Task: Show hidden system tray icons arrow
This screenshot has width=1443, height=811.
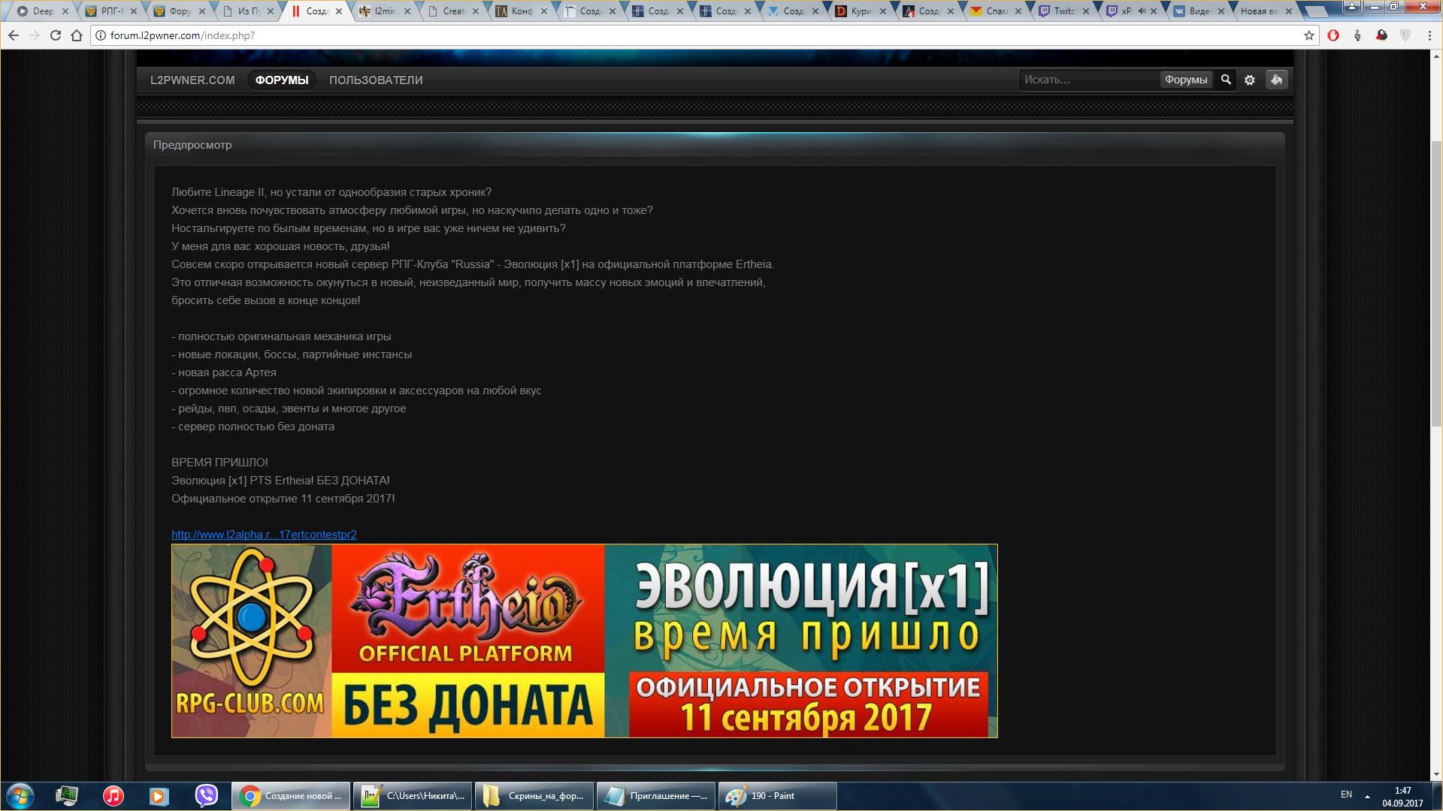Action: click(1367, 796)
